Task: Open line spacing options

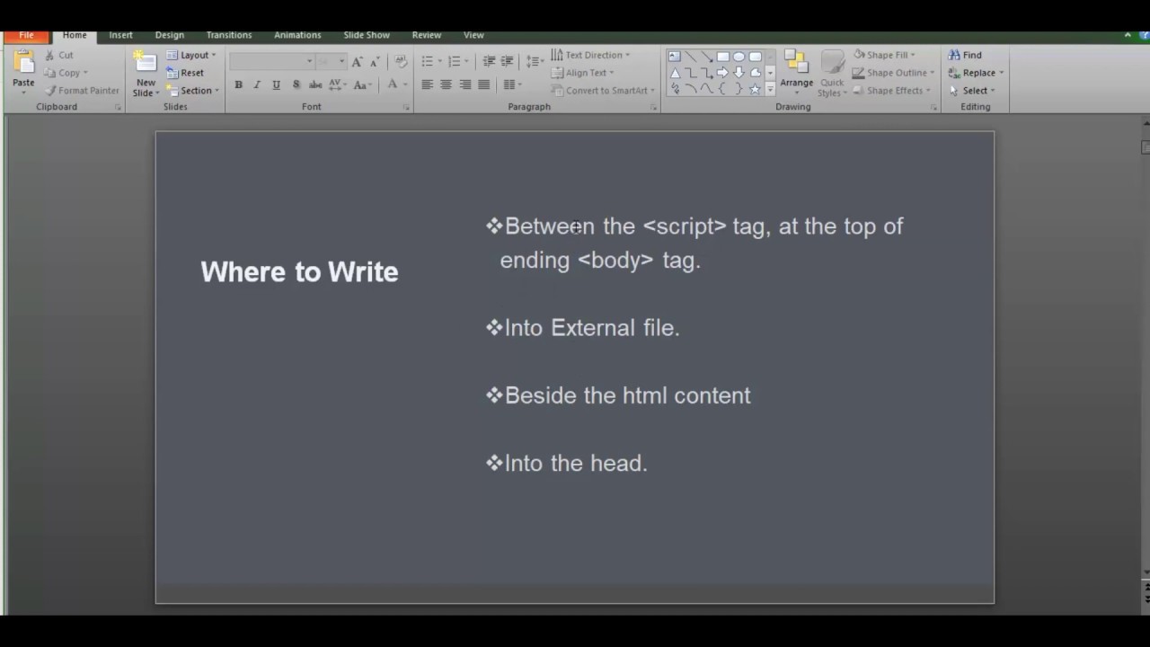Action: point(535,61)
